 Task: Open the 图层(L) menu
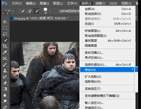click(x=58, y=3)
